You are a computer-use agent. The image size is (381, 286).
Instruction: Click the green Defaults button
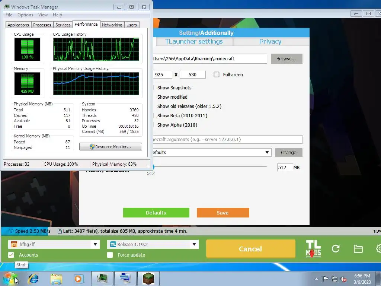[x=156, y=213]
